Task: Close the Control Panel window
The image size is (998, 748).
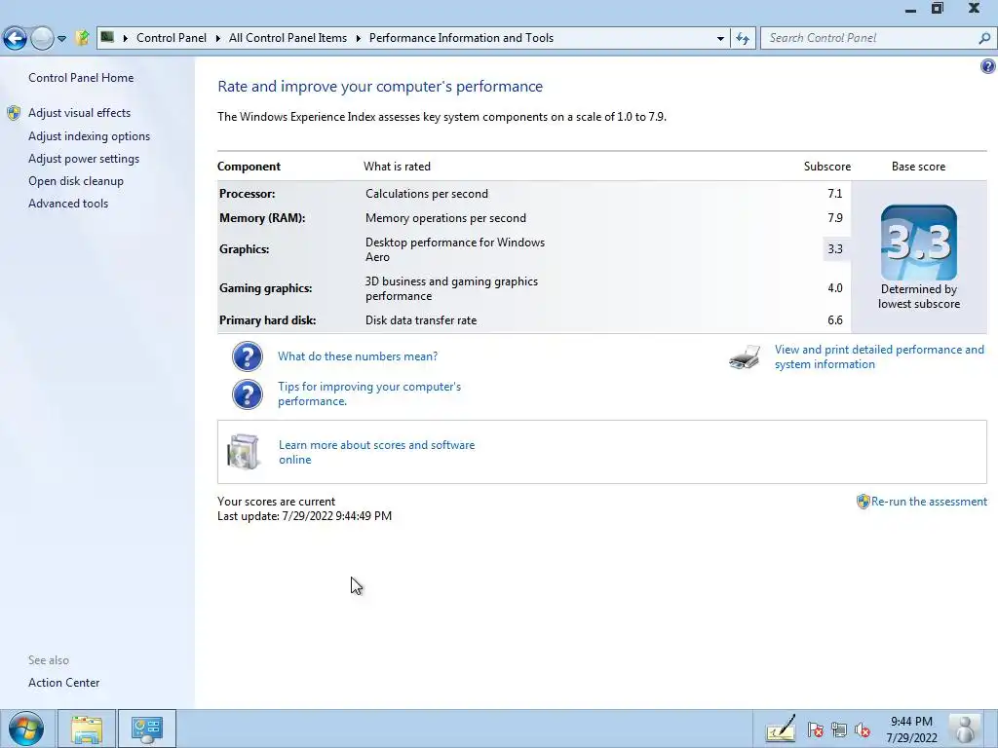Action: tap(974, 8)
